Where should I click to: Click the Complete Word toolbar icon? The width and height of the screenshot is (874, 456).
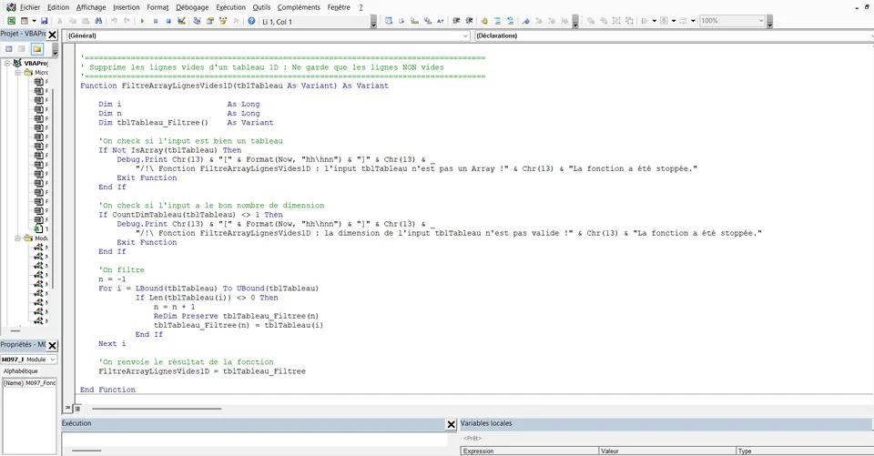(441, 21)
